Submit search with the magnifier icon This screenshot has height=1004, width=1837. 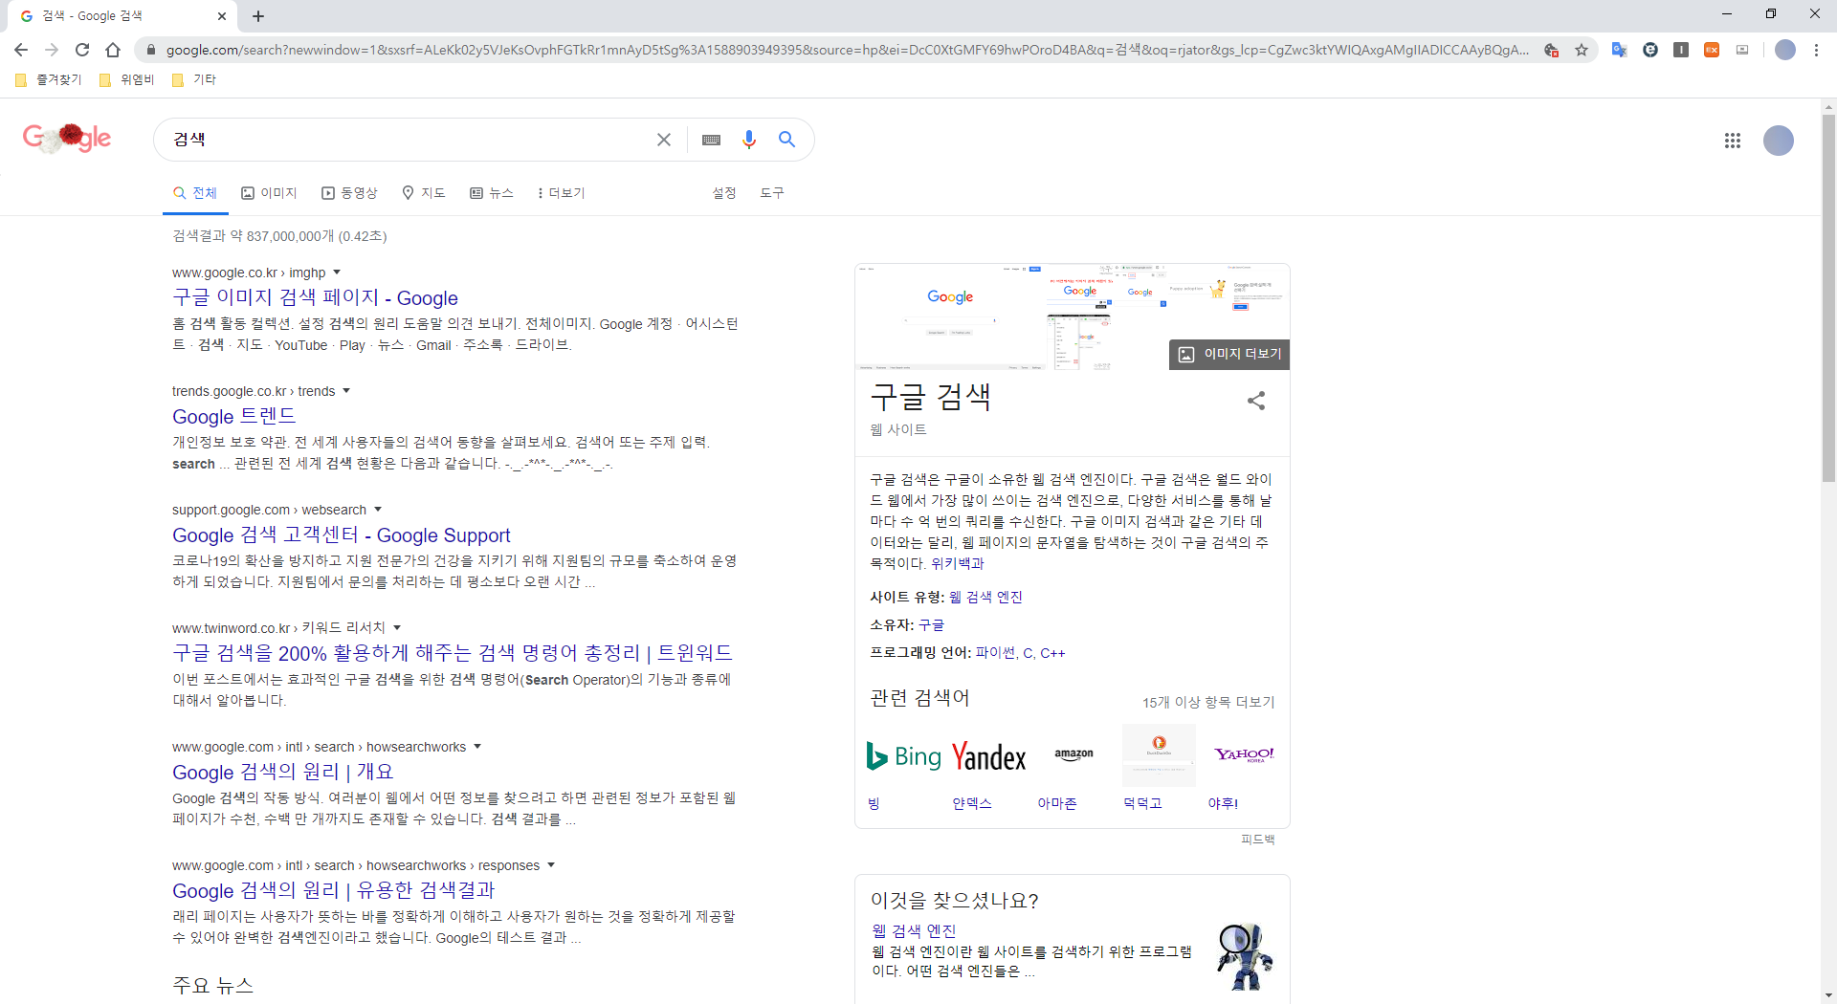(787, 140)
